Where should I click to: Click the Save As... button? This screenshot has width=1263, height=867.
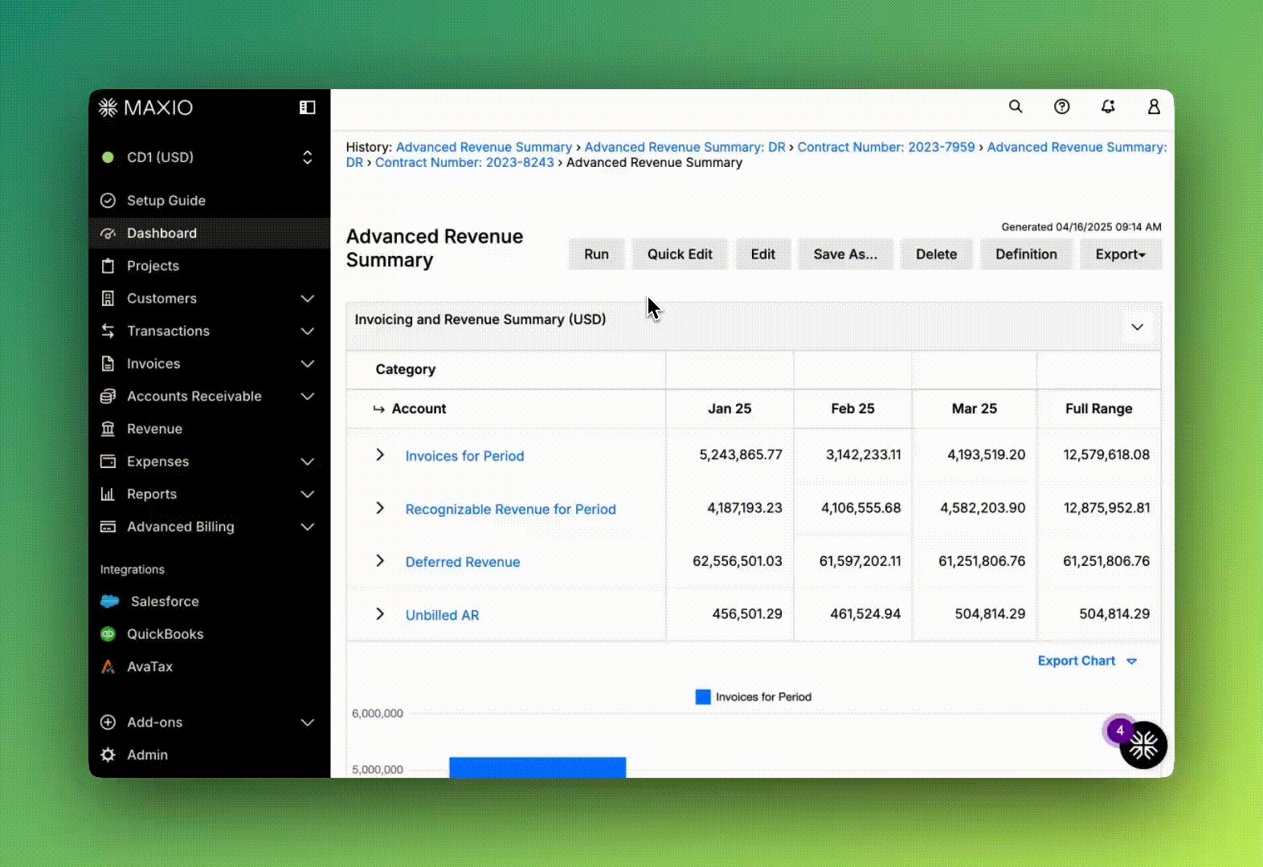[x=845, y=254]
